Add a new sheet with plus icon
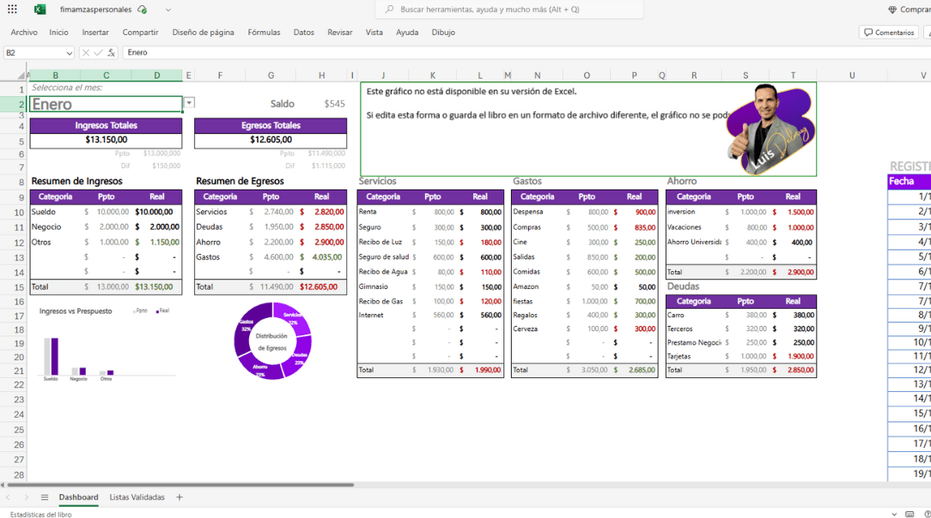Screen dimensions: 931x518 [180, 497]
